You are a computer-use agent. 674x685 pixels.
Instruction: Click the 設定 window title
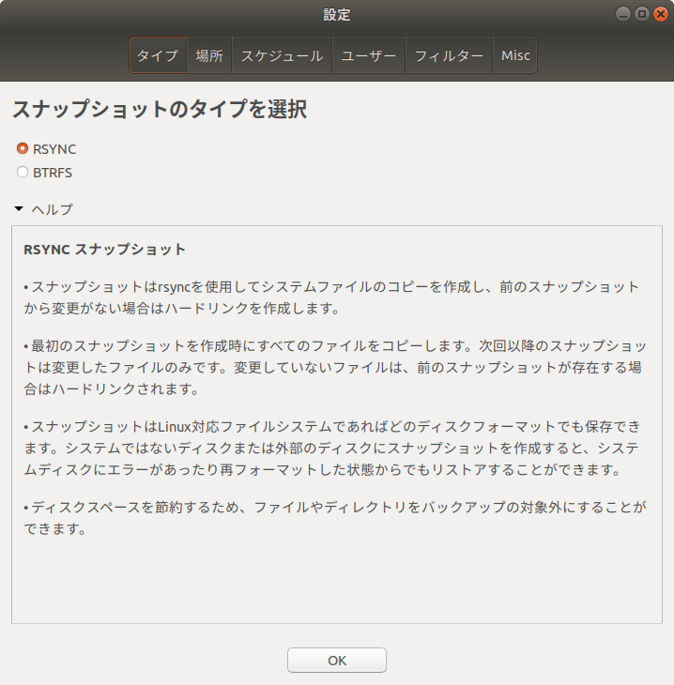337,14
